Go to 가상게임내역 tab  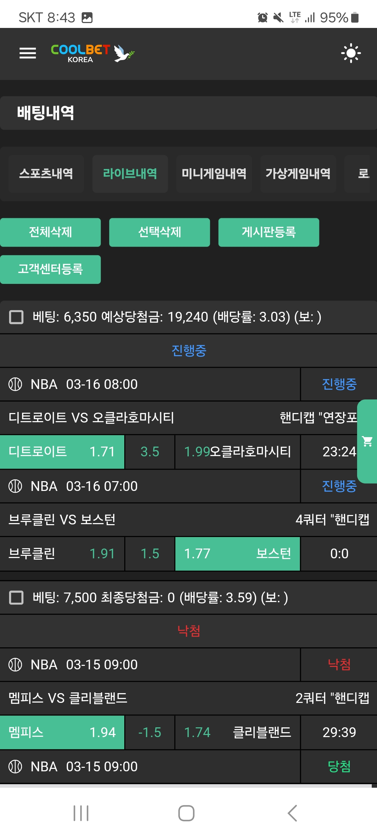298,174
